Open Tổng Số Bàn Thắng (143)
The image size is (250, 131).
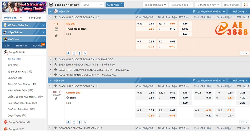click(22, 84)
